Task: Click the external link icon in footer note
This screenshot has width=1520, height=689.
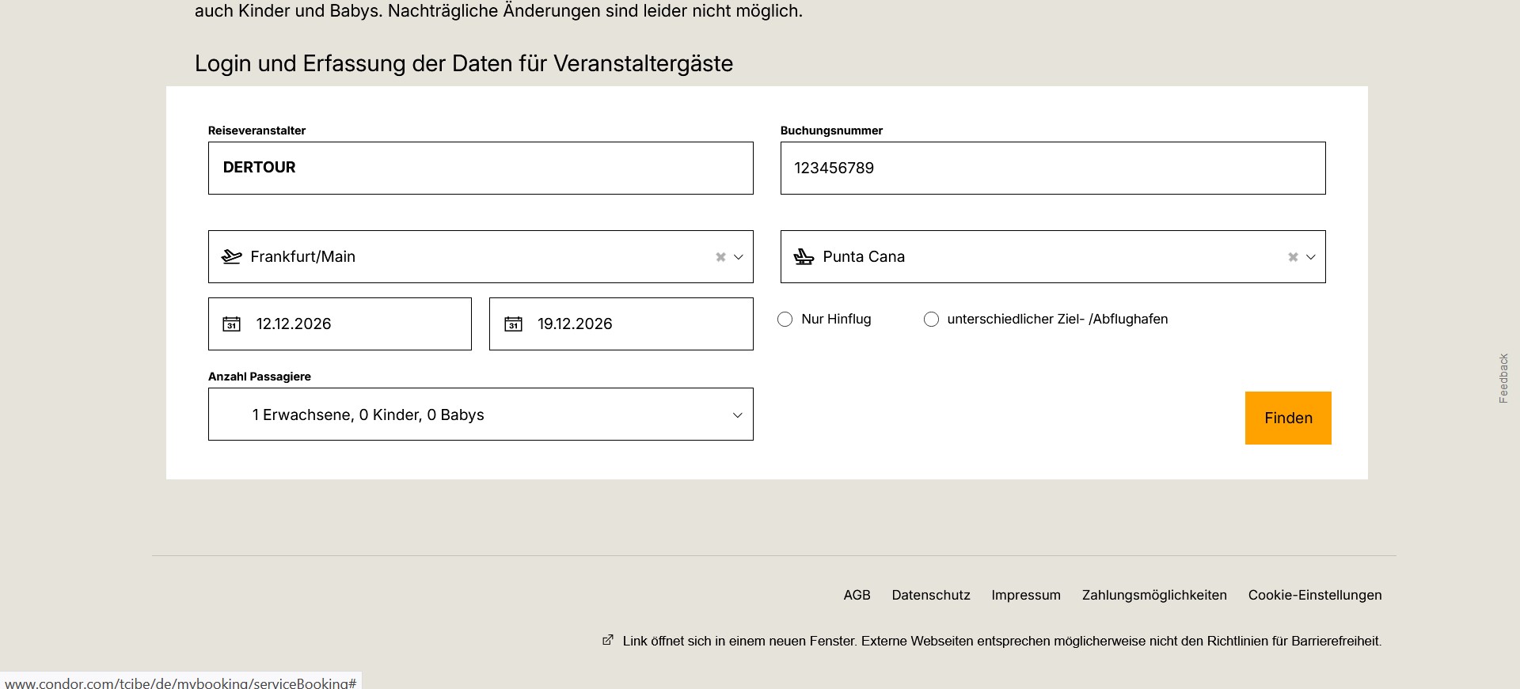Action: (608, 640)
